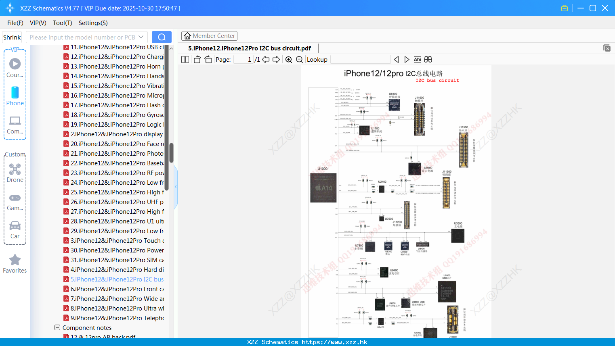
Task: Click the binoculars search icon
Action: [428, 60]
